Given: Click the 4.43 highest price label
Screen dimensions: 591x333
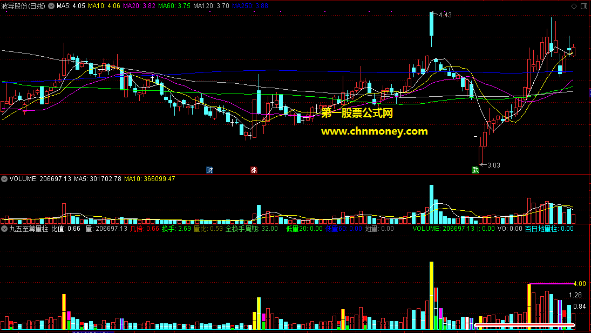Looking at the screenshot, I should point(445,15).
